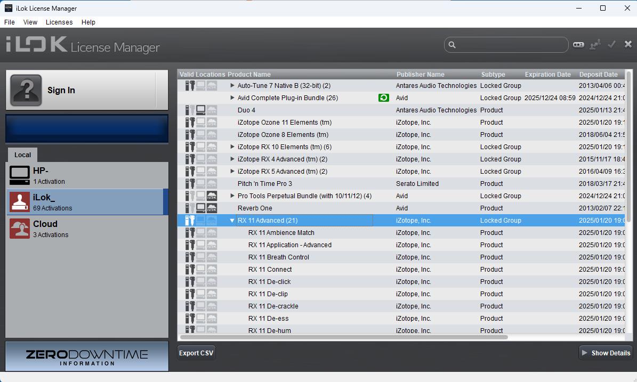Select the RX 11 De-clip row

click(x=401, y=294)
